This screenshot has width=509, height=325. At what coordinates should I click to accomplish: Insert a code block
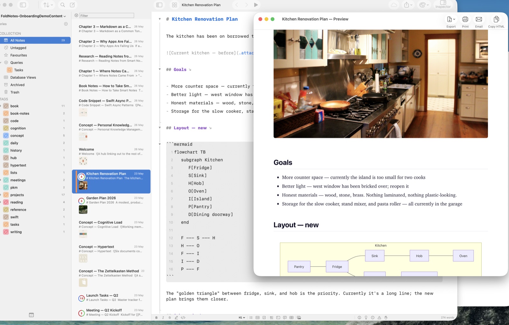[278, 317]
